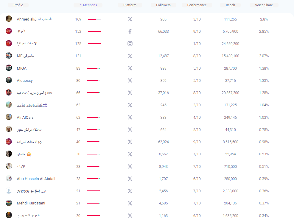The image size is (294, 222).
Task: Click the Alqaessy profile avatar
Action: point(9,80)
